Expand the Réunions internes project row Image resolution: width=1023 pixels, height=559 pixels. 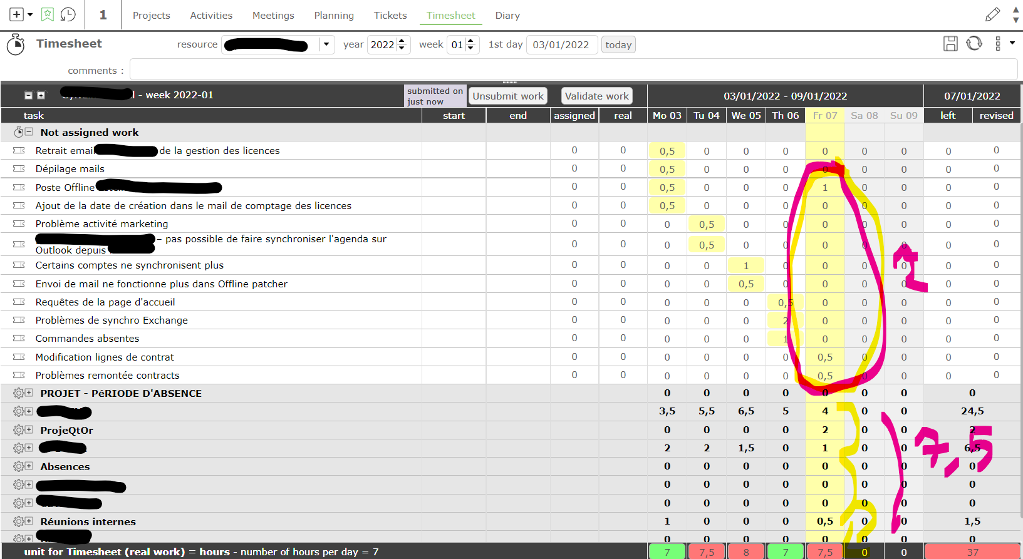point(29,521)
